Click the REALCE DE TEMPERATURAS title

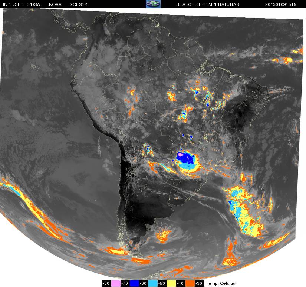pyautogui.click(x=207, y=4)
